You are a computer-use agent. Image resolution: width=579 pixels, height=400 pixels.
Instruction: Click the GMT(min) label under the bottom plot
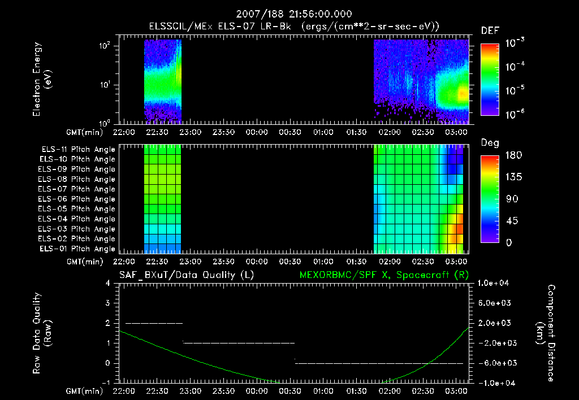tap(85, 391)
